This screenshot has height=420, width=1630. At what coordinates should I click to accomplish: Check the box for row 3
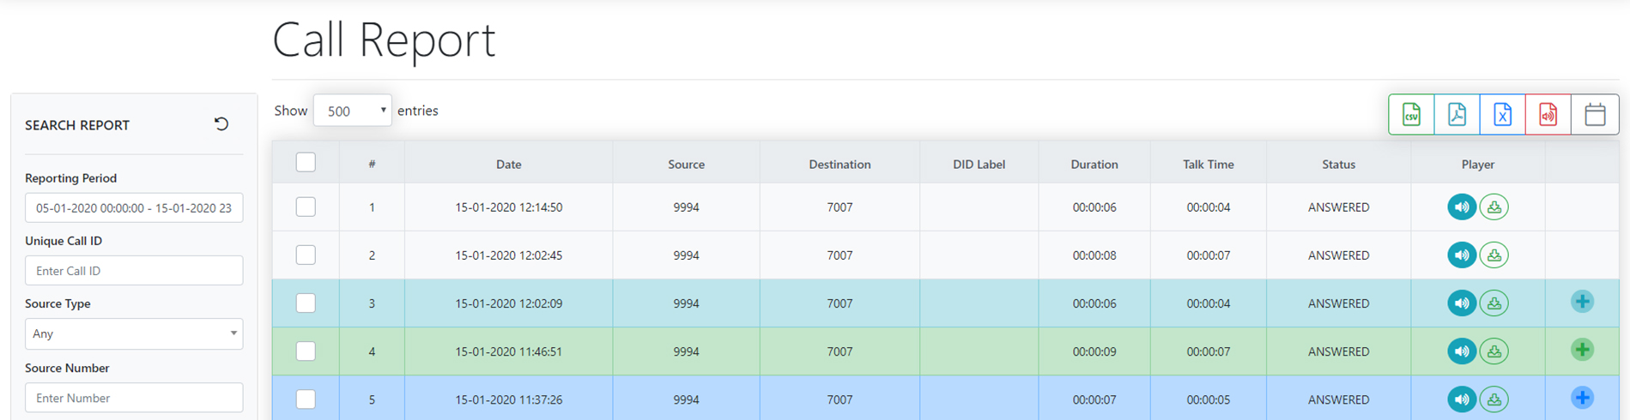click(306, 303)
